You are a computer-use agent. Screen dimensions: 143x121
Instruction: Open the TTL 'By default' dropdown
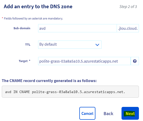[x=70, y=45]
